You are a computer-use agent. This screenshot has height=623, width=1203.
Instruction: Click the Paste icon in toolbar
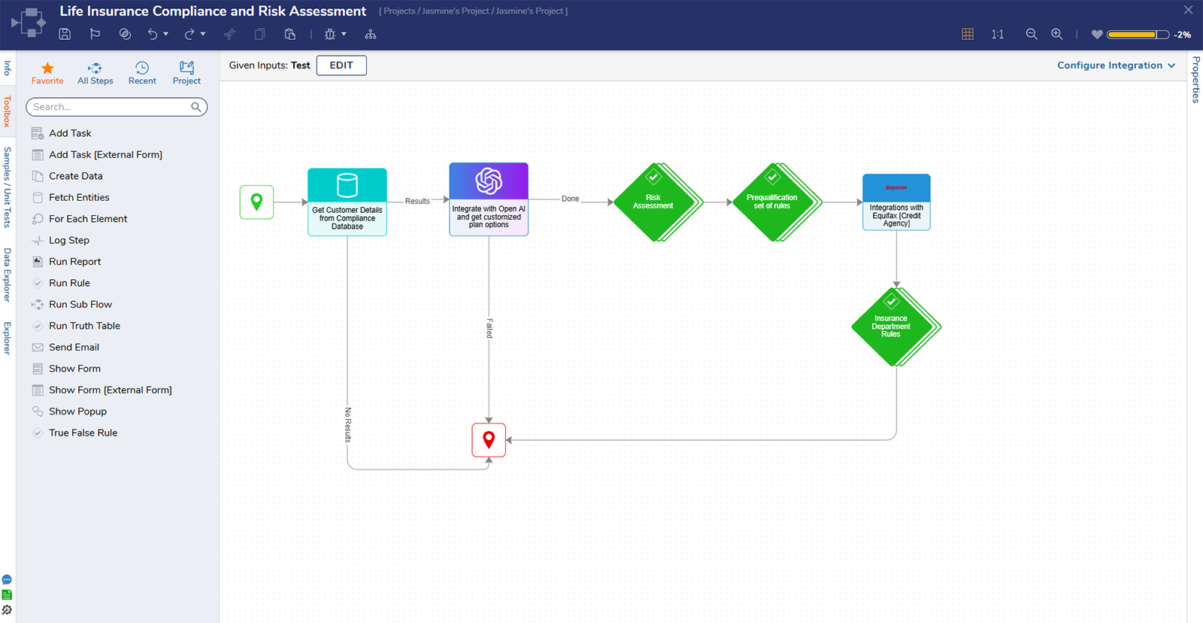tap(289, 34)
